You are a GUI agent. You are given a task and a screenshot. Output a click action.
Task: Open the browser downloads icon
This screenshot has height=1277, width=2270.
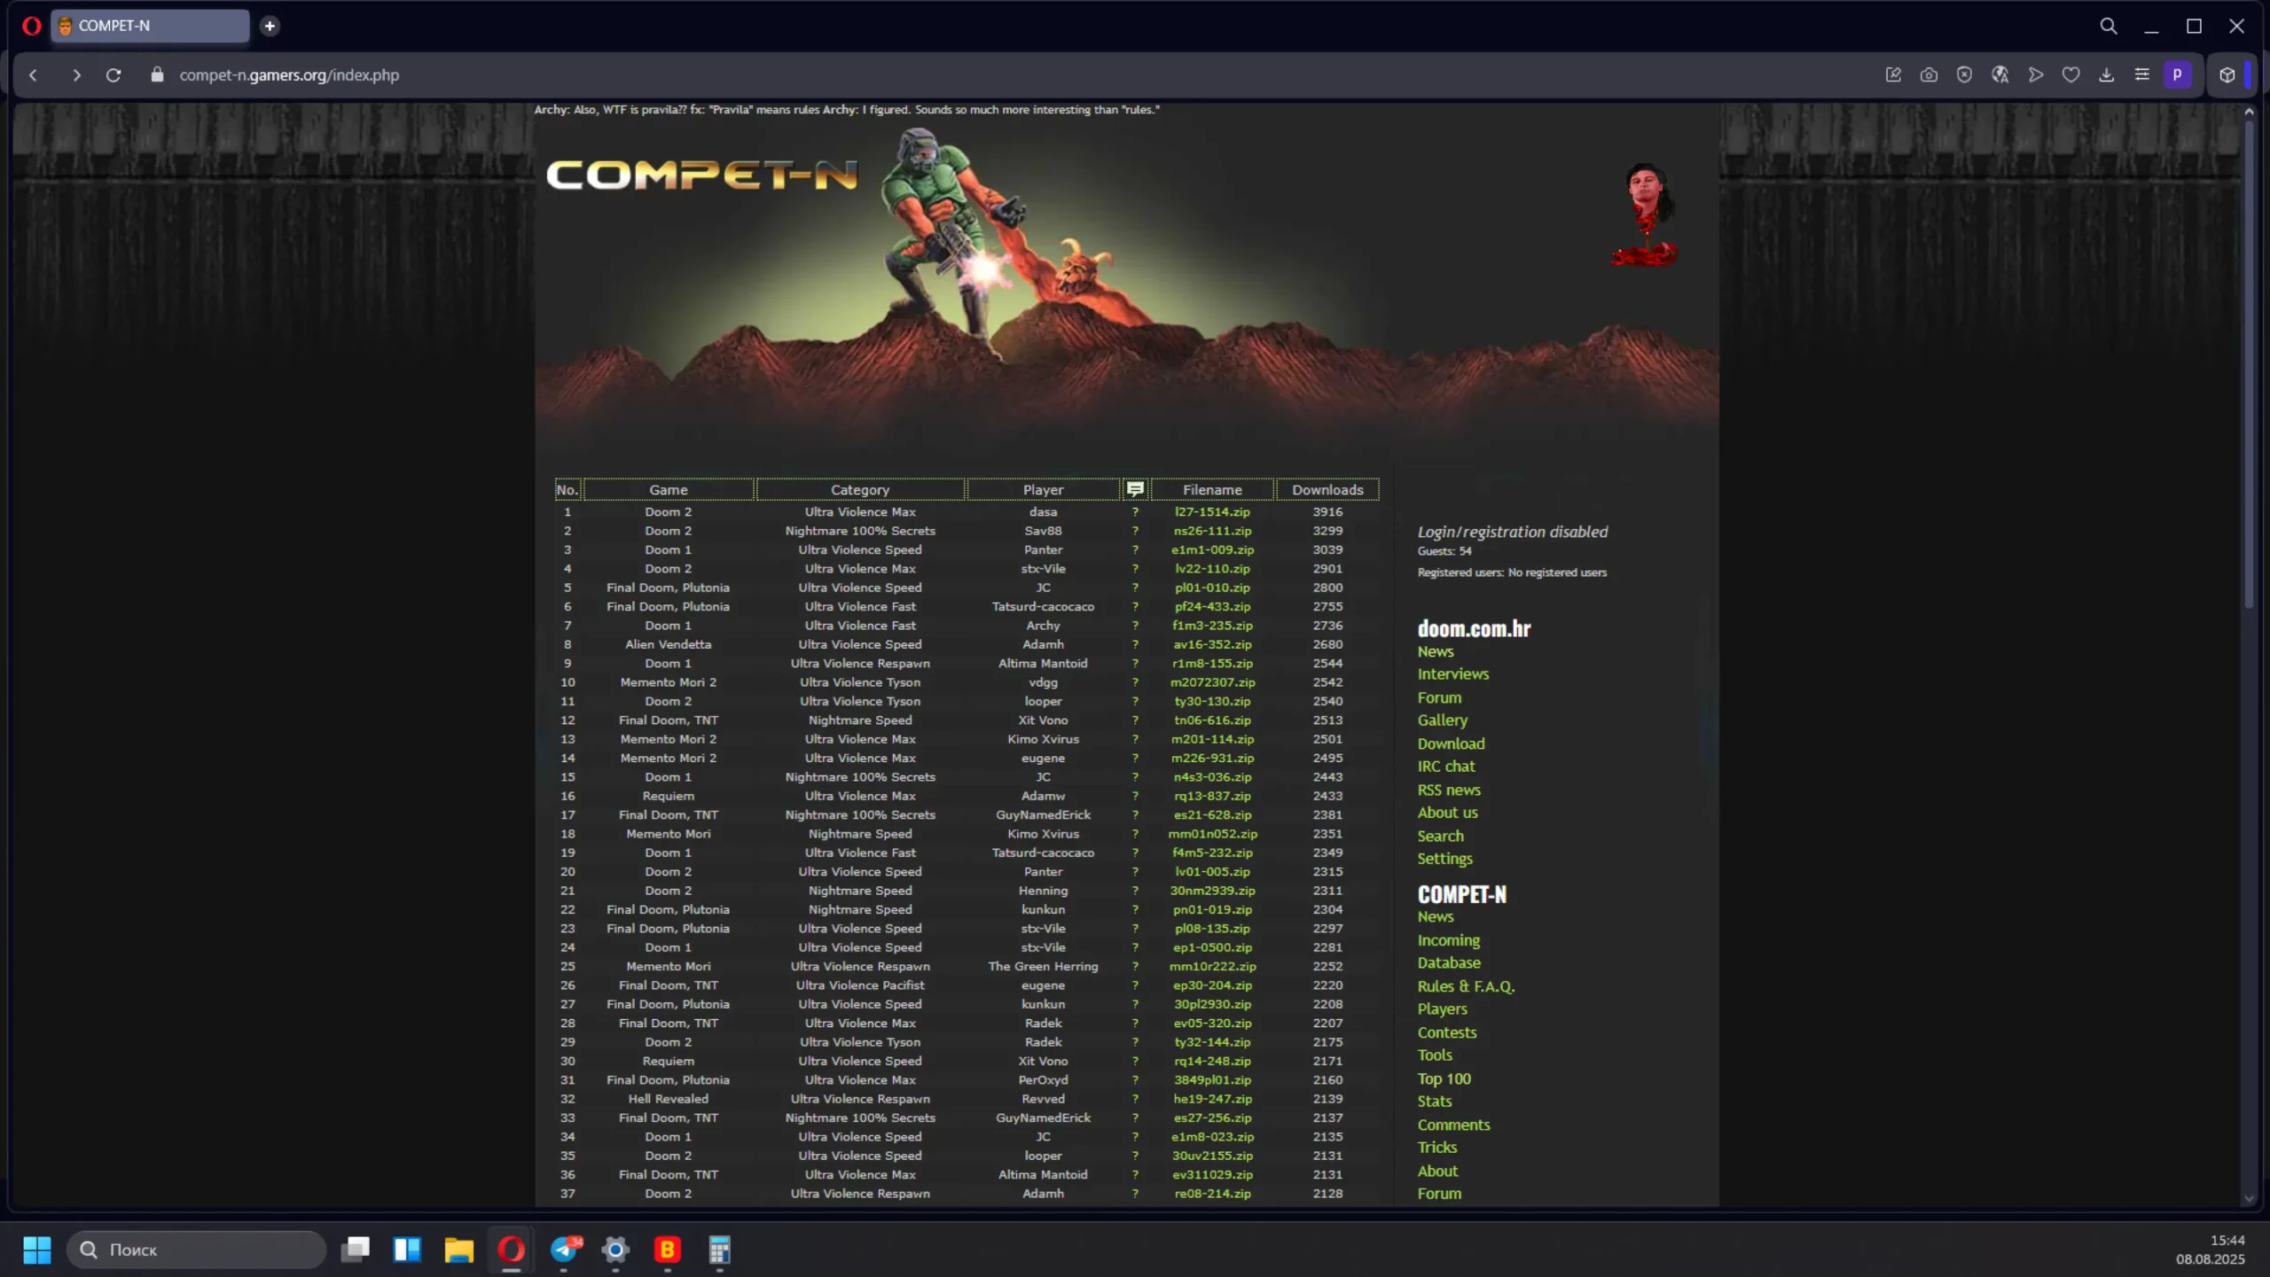[2106, 75]
